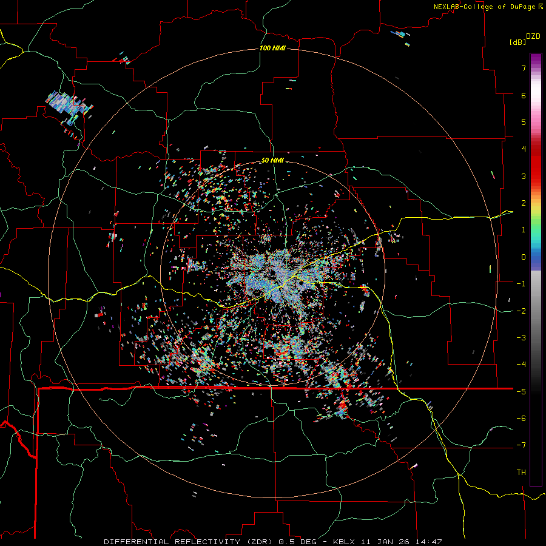Click the DZD [dB] legend title
The height and width of the screenshot is (546, 546).
(x=525, y=39)
